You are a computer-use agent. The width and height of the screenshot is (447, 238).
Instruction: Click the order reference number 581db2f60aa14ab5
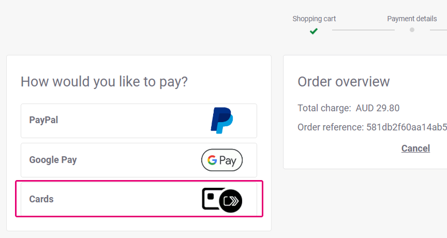pyautogui.click(x=407, y=127)
